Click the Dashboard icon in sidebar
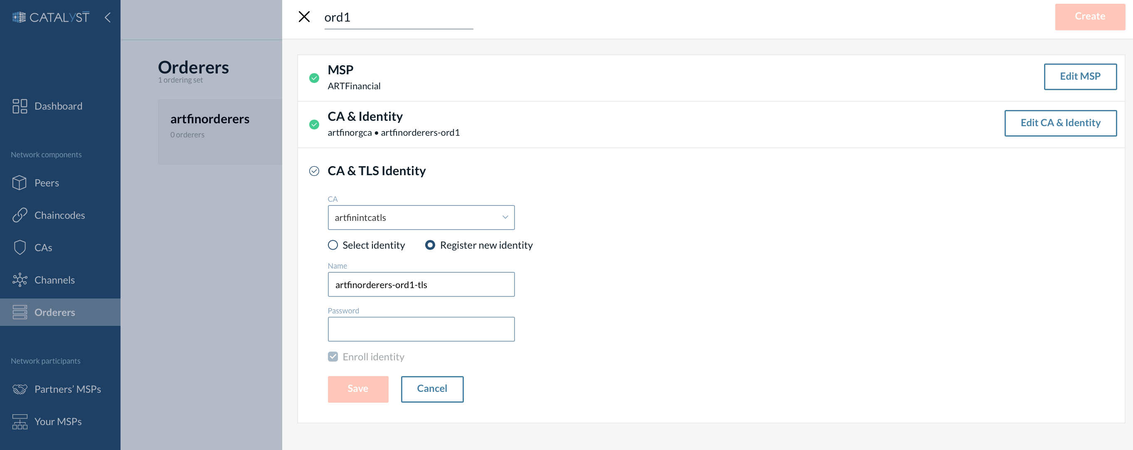1133x450 pixels. (19, 105)
